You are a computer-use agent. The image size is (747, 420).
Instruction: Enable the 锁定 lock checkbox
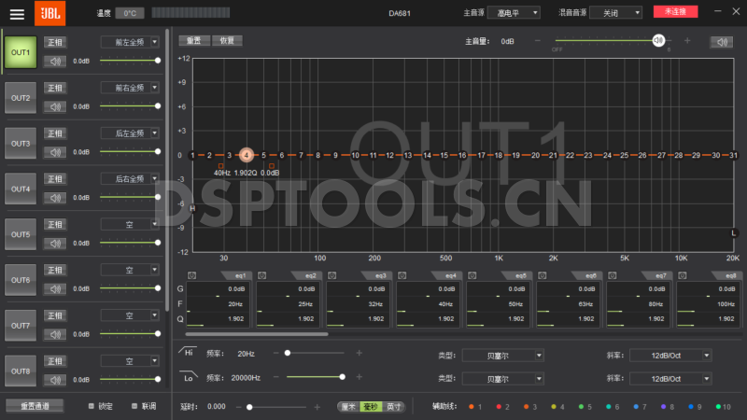pos(91,406)
